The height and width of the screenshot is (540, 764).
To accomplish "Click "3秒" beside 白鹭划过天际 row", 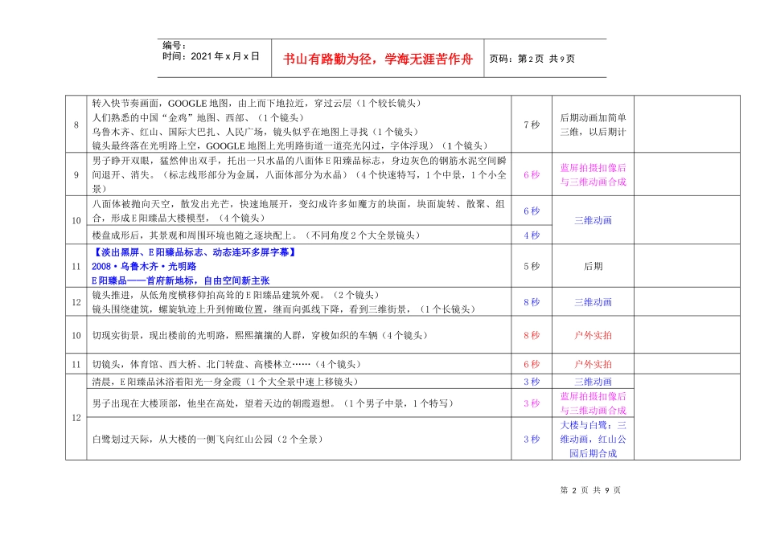I will click(x=532, y=440).
